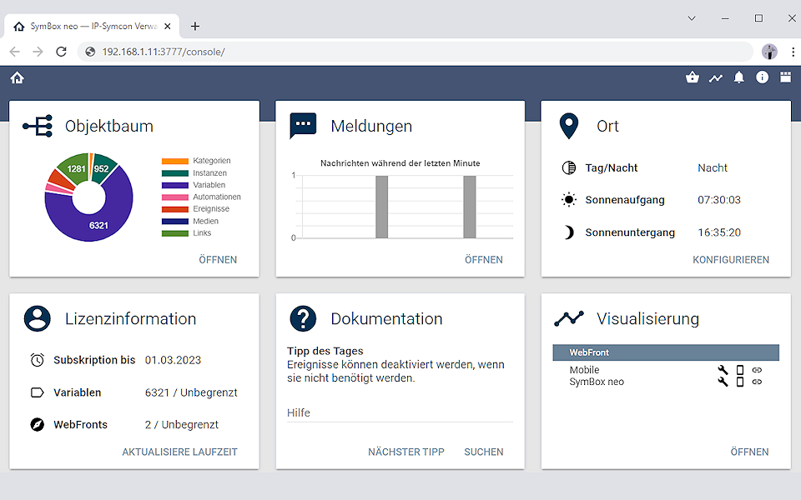This screenshot has height=500, width=801.
Task: Click the link icon for Mobile WebFront
Action: click(x=757, y=370)
